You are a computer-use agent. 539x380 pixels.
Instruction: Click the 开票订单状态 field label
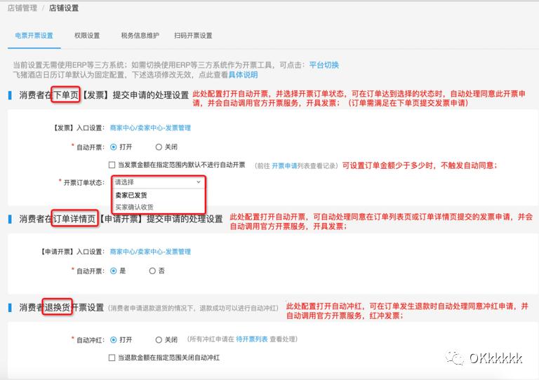84,182
